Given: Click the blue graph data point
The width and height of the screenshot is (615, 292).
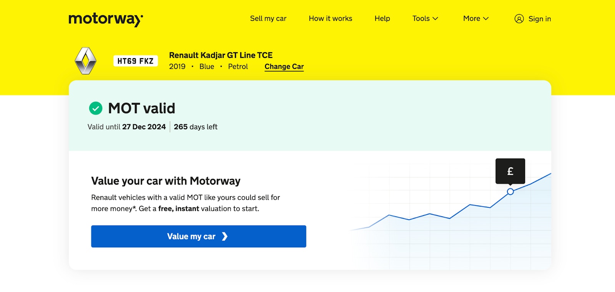Looking at the screenshot, I should click(510, 191).
